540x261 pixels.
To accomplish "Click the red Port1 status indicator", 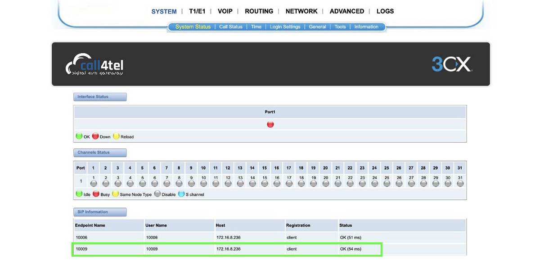I will (x=270, y=124).
